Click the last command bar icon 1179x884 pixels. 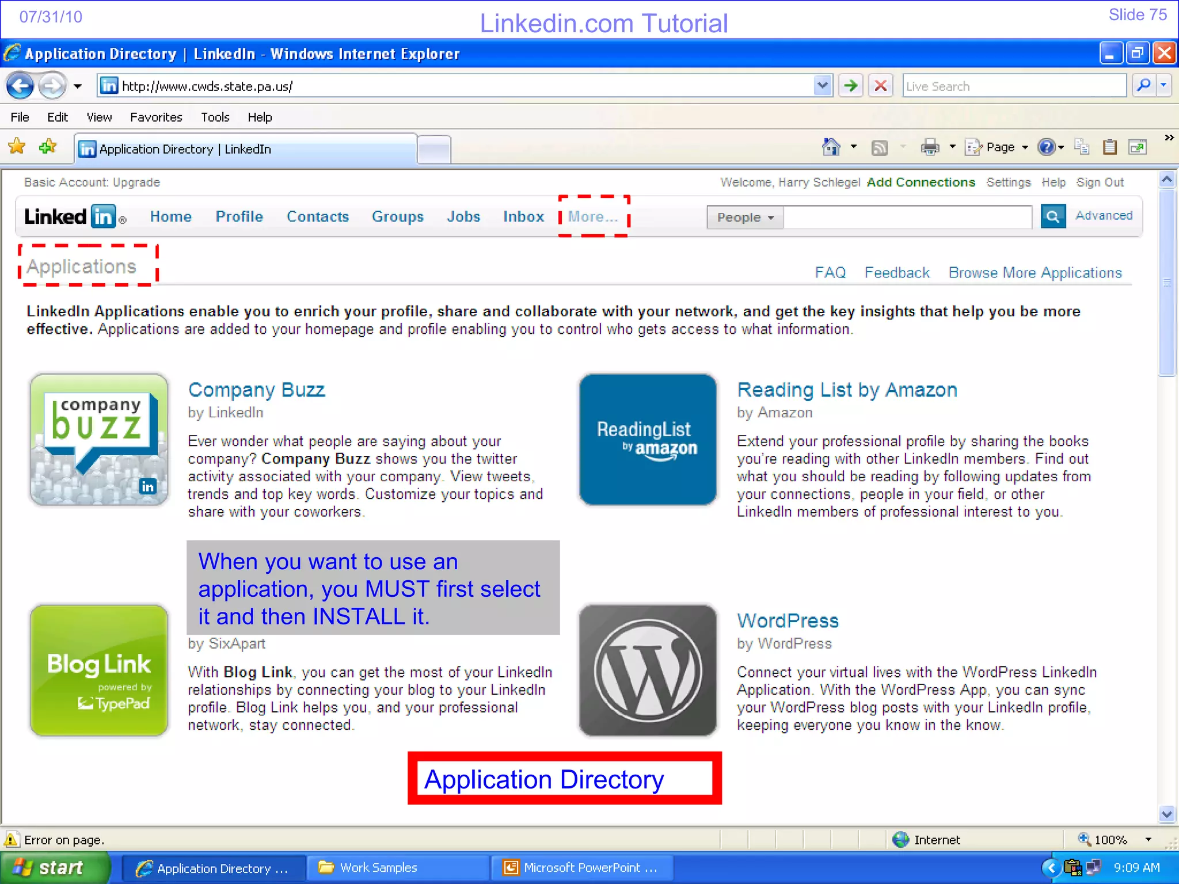[1138, 147]
